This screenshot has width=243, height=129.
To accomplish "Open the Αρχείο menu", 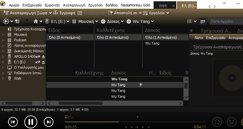I will (14, 5).
